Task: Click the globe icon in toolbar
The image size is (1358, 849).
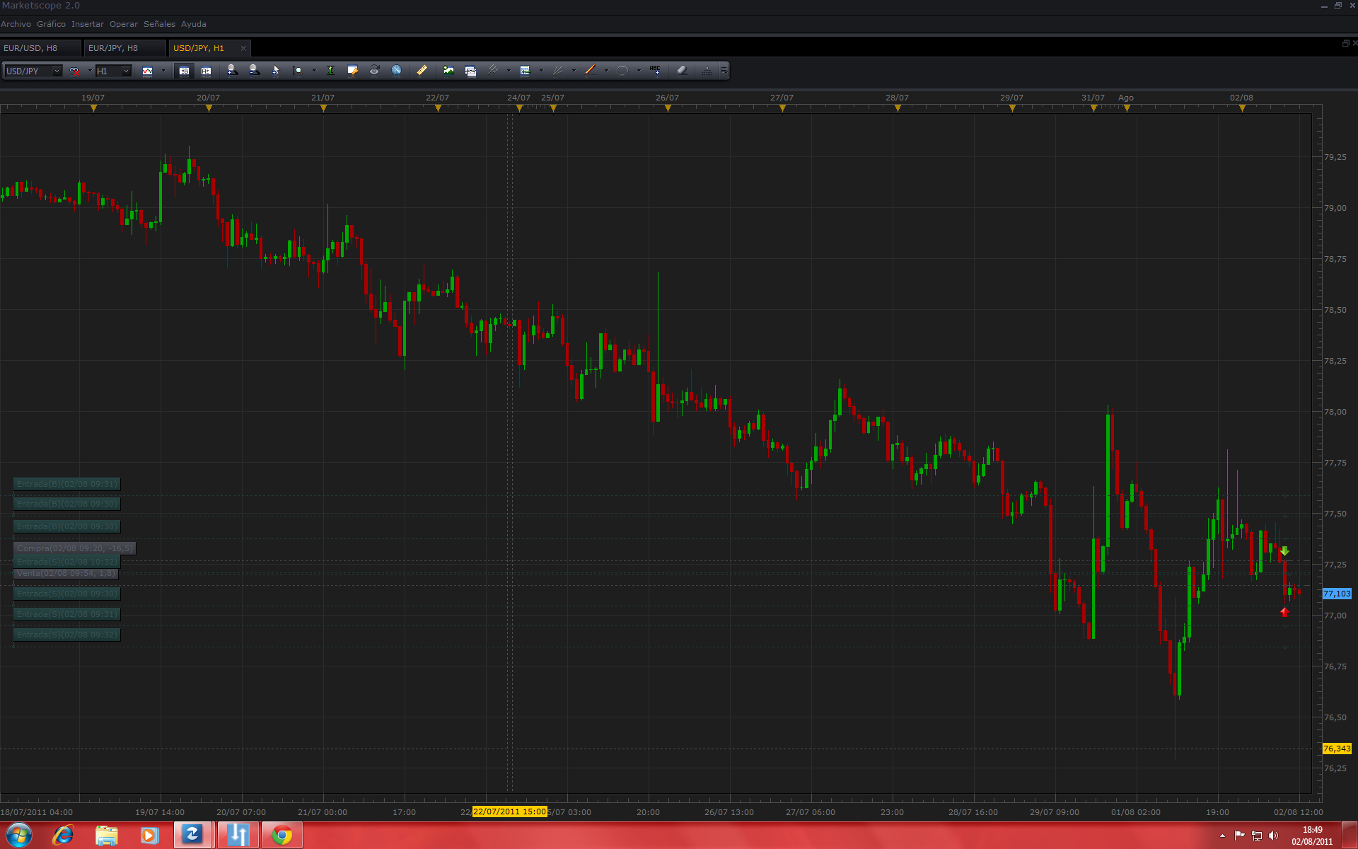Action: tap(397, 71)
